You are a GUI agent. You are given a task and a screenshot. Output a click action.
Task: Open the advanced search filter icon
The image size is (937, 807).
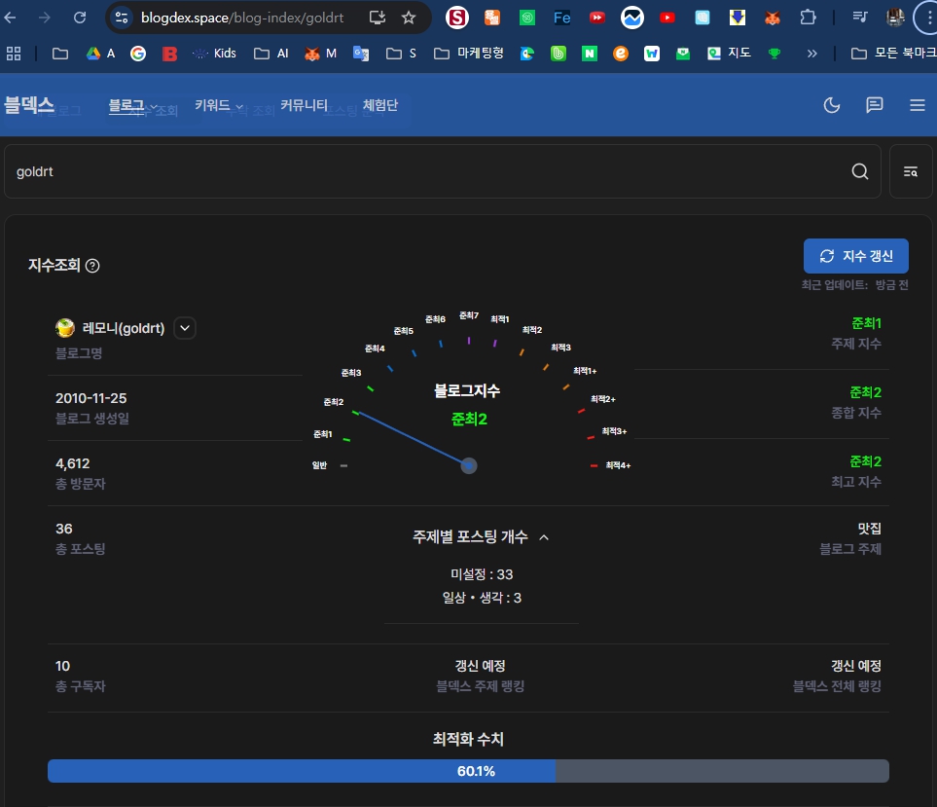(911, 171)
